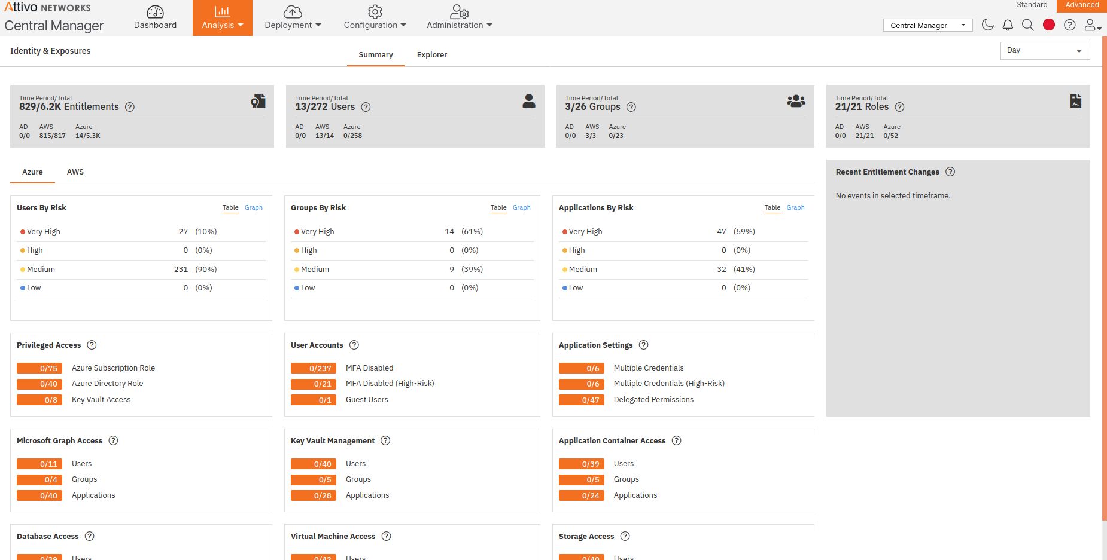Open notifications bell icon
The image size is (1107, 560).
pos(1008,25)
